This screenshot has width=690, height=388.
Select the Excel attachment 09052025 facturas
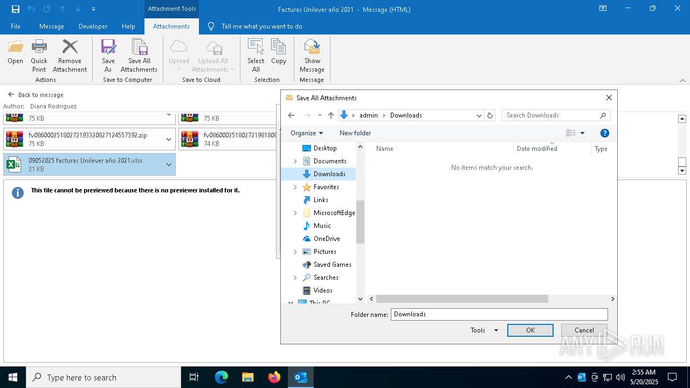(89, 164)
